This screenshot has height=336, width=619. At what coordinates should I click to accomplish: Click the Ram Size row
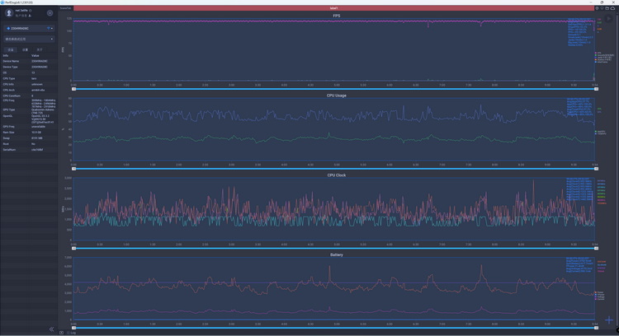[29, 133]
